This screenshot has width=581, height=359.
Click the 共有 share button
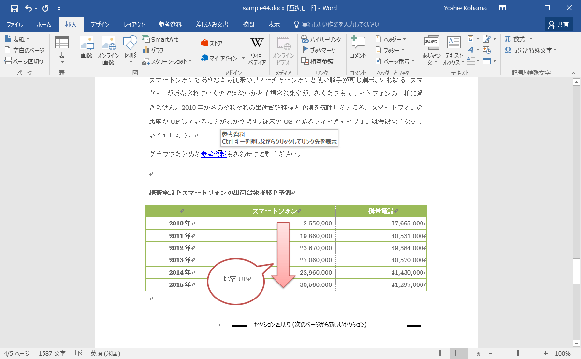click(558, 25)
